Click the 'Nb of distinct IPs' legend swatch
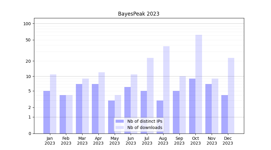271x150 pixels. tap(120, 121)
